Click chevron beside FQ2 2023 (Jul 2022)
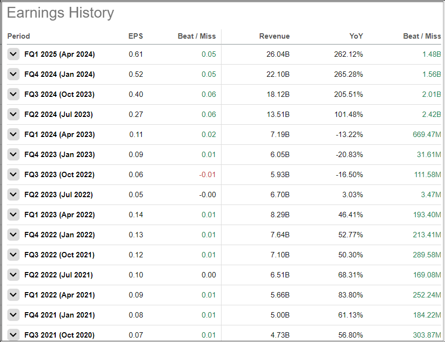Screen dimensions: 445x342 tap(13, 195)
